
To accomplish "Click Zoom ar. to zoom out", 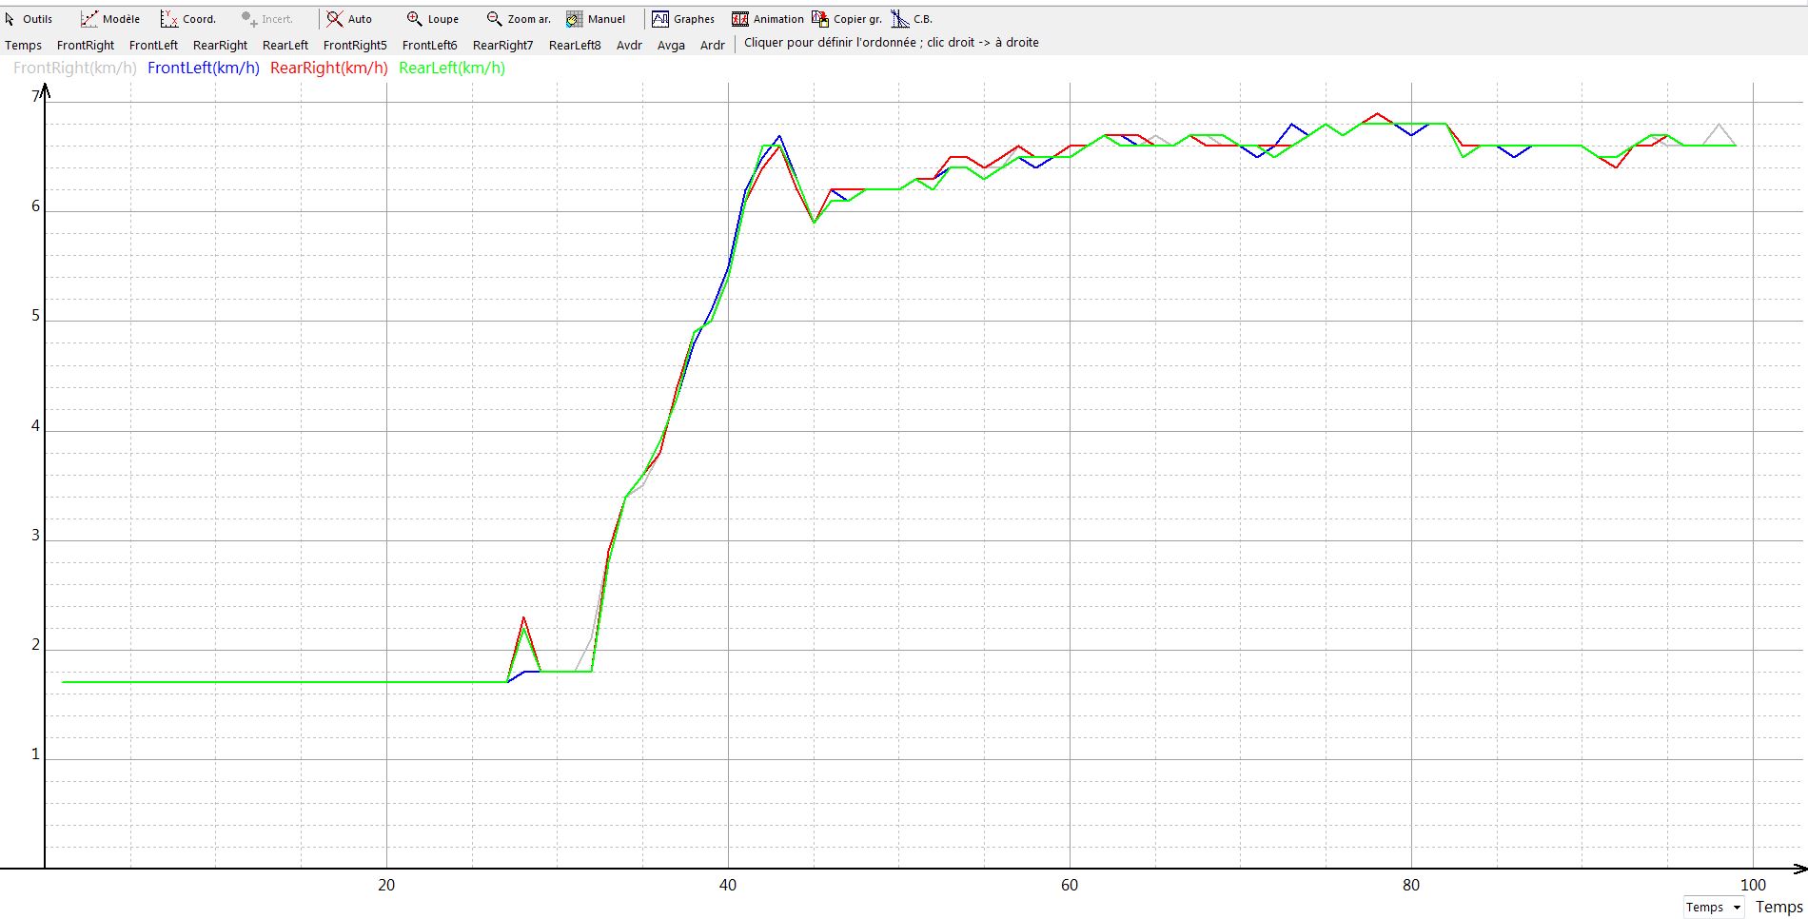I will pyautogui.click(x=519, y=19).
